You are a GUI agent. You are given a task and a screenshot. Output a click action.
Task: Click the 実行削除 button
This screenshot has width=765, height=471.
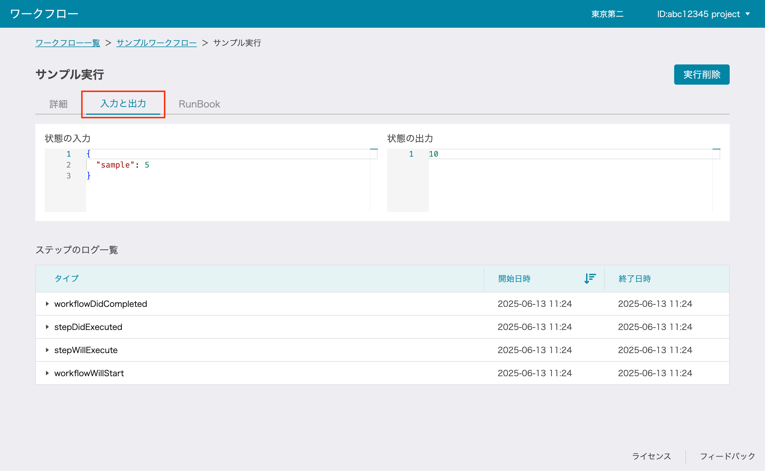pos(702,75)
